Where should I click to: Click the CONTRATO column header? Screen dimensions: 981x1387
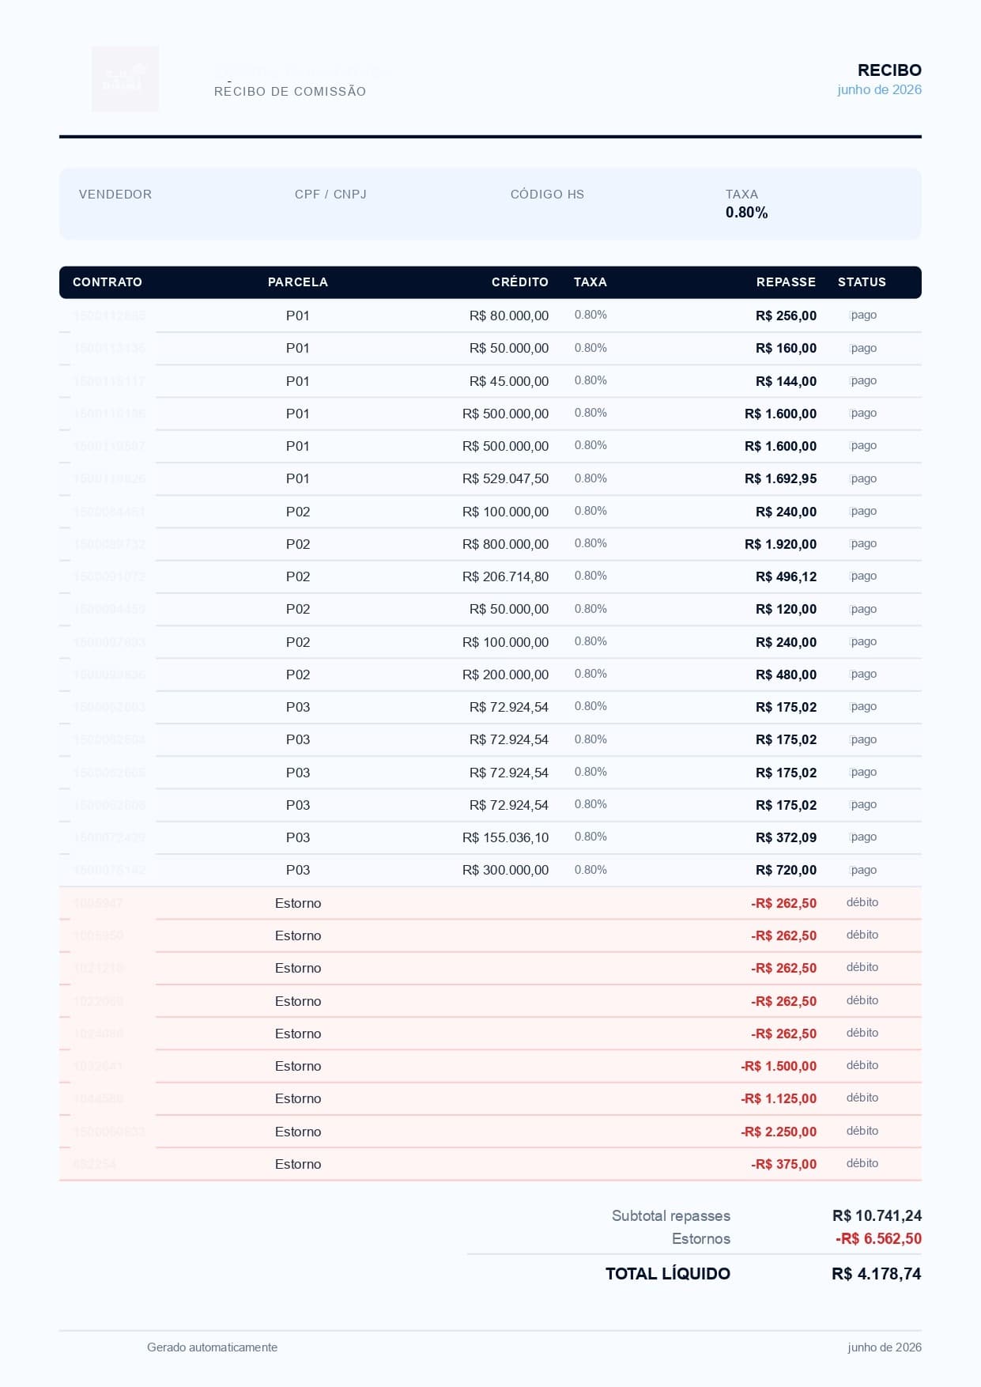pyautogui.click(x=108, y=282)
